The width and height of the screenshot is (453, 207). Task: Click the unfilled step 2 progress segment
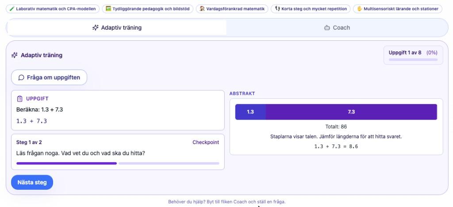tap(169, 163)
